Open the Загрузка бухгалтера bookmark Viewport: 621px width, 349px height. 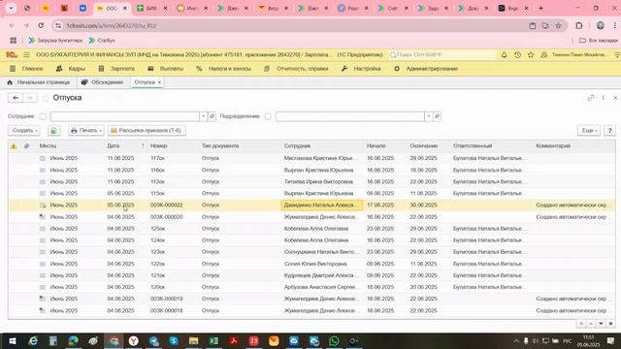tap(55, 41)
